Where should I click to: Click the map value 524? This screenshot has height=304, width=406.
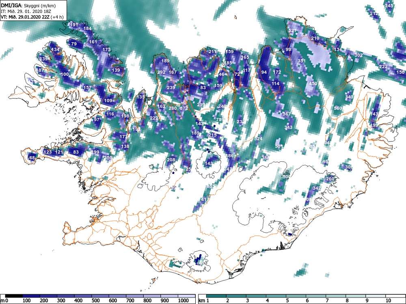tap(258, 139)
